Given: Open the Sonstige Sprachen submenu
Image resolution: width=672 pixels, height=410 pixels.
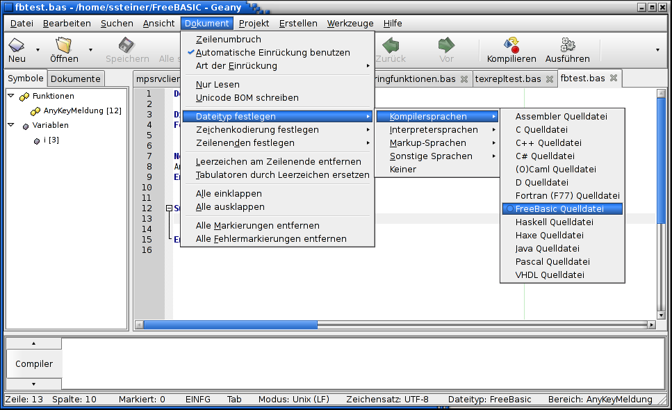Looking at the screenshot, I should coord(438,156).
